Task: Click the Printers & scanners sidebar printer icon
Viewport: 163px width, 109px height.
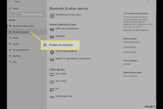Action: (x=10, y=32)
